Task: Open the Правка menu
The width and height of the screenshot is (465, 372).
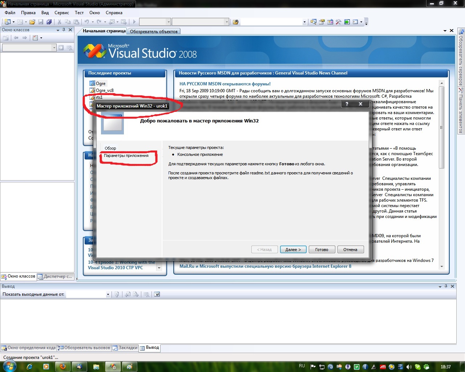Action: click(28, 12)
